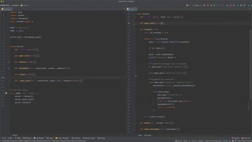The image size is (252, 142).
Task: Click the post_init breadcrumb below the right editor
Action: pyautogui.click(x=148, y=135)
